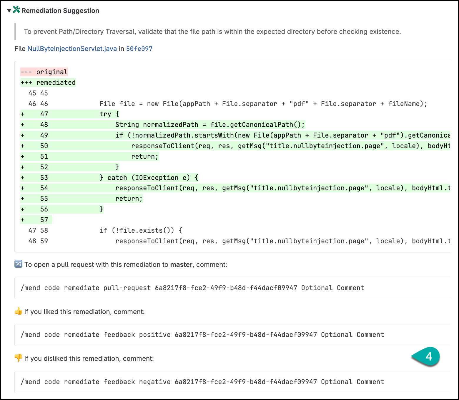
Task: Click added line 47 'try {'
Action: click(x=109, y=114)
